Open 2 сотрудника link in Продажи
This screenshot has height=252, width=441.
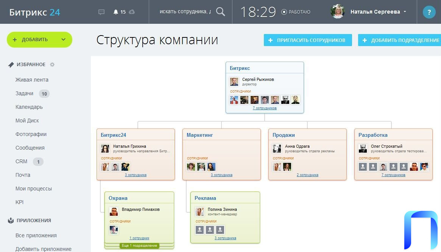click(307, 175)
